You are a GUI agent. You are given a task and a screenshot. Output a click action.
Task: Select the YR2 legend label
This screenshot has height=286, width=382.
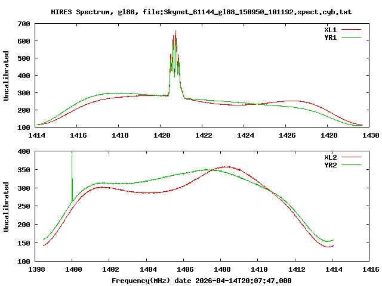(x=330, y=165)
